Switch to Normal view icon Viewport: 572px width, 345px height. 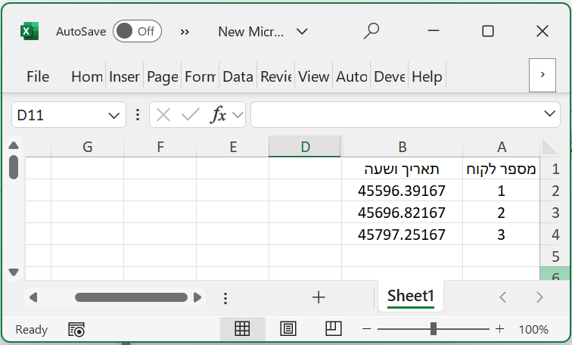coord(242,329)
